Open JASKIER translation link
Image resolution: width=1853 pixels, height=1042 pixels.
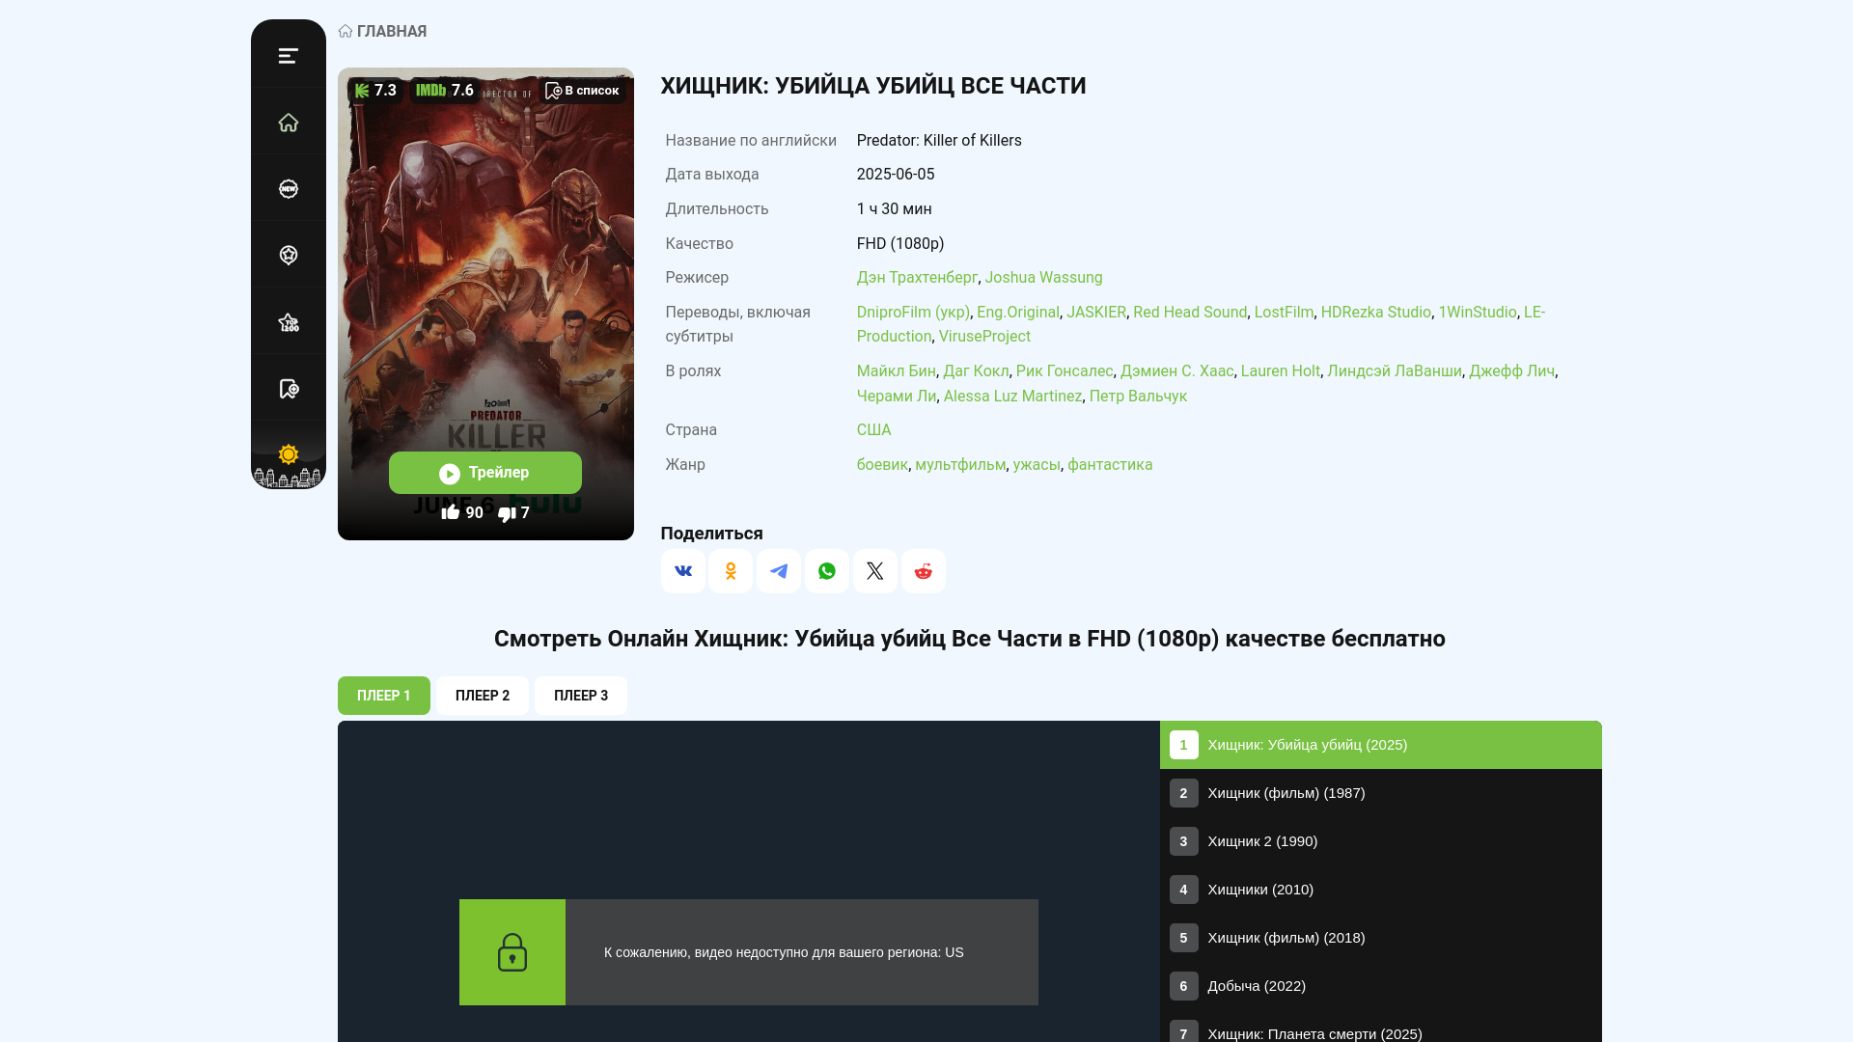click(1096, 313)
